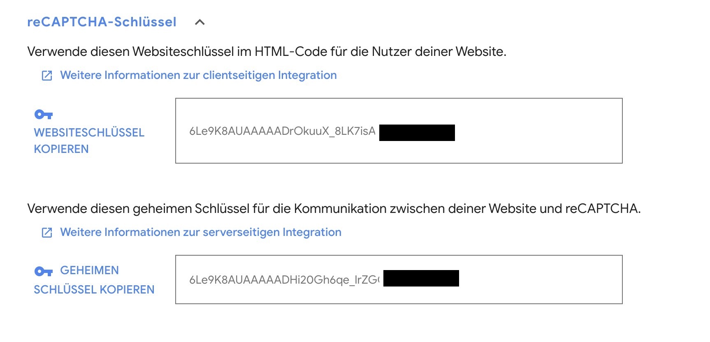Click key icon above WEBSITESCHLÜSSEL KOPIEREN

[44, 114]
